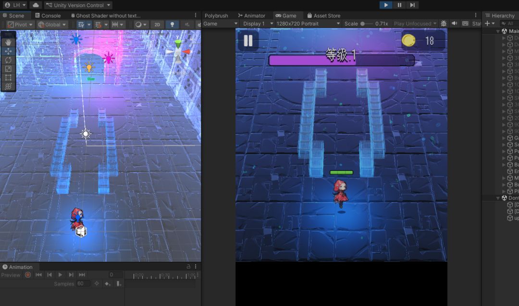Toggle mute audio in Game view
The image size is (519, 306).
(454, 24)
